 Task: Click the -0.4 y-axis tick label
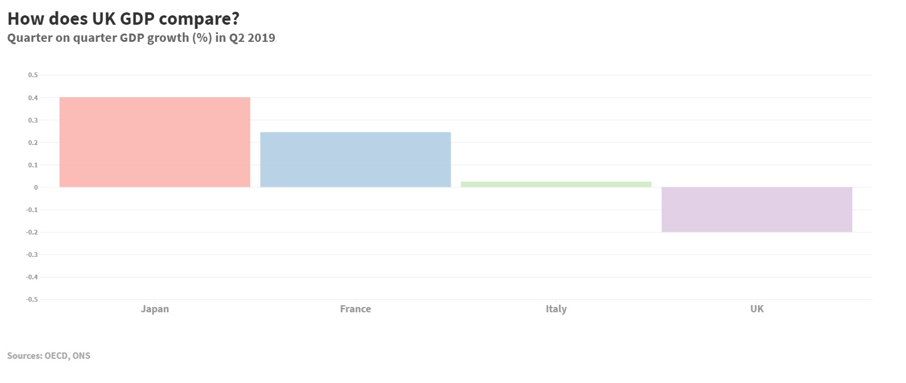[x=31, y=277]
